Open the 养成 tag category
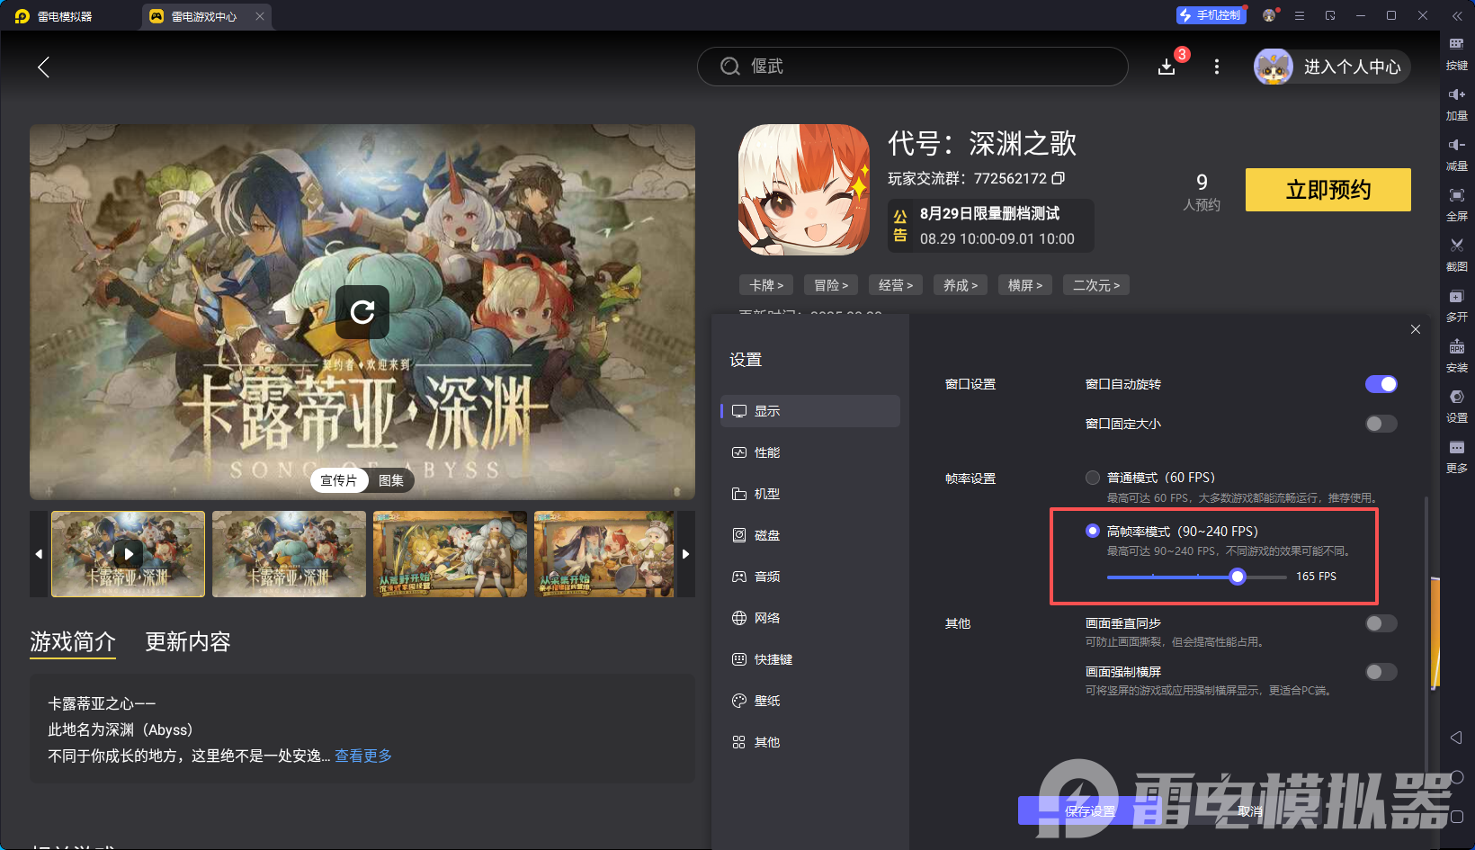This screenshot has width=1475, height=850. click(x=961, y=285)
